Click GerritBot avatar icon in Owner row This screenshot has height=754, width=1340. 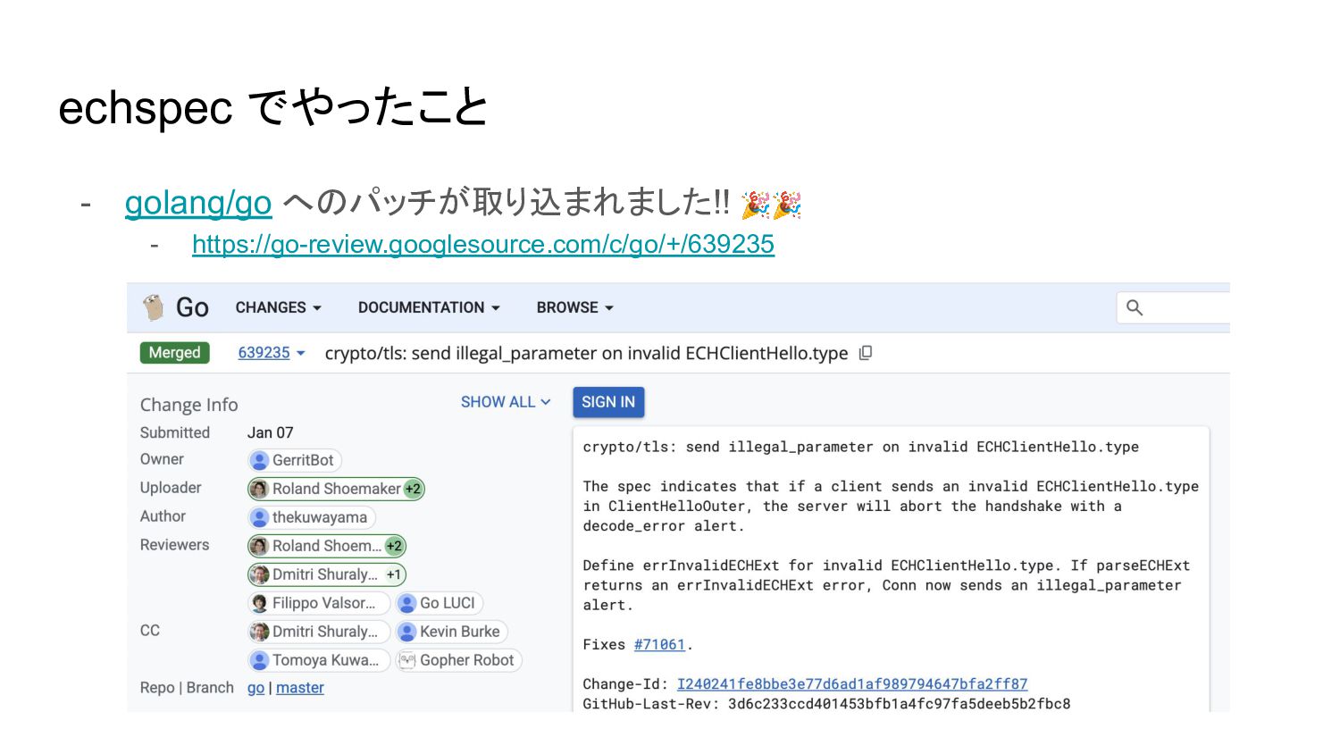pyautogui.click(x=259, y=460)
